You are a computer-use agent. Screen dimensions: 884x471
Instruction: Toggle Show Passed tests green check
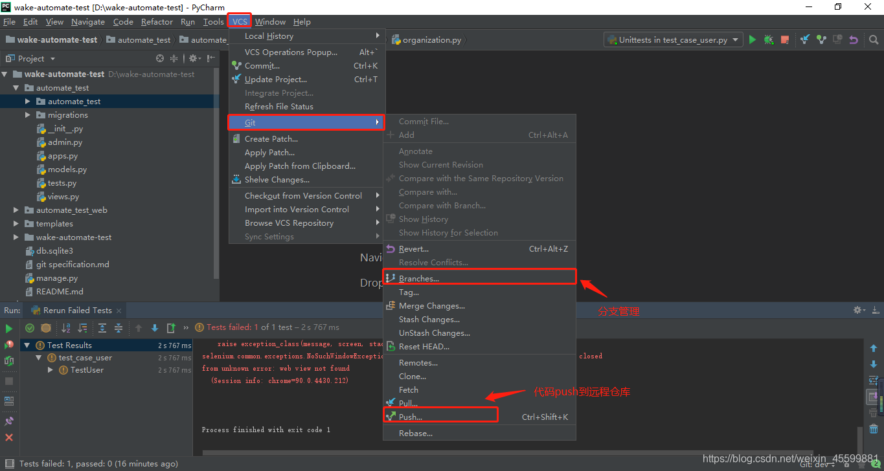[30, 328]
